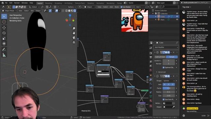The image size is (211, 119).
Task: Open the Object Mode dropdown
Action: pos(9,11)
